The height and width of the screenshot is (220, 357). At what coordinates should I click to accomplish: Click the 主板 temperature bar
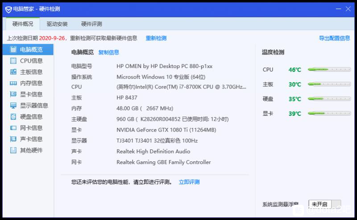point(329,84)
